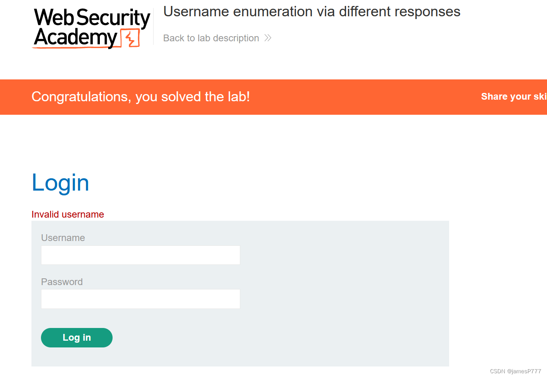Click the double-chevron beside Back to lab description
This screenshot has height=378, width=547.
click(x=268, y=38)
